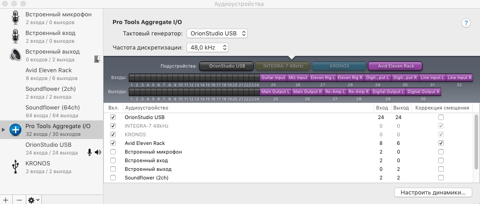Click the Коррекция смещения column header

point(442,108)
